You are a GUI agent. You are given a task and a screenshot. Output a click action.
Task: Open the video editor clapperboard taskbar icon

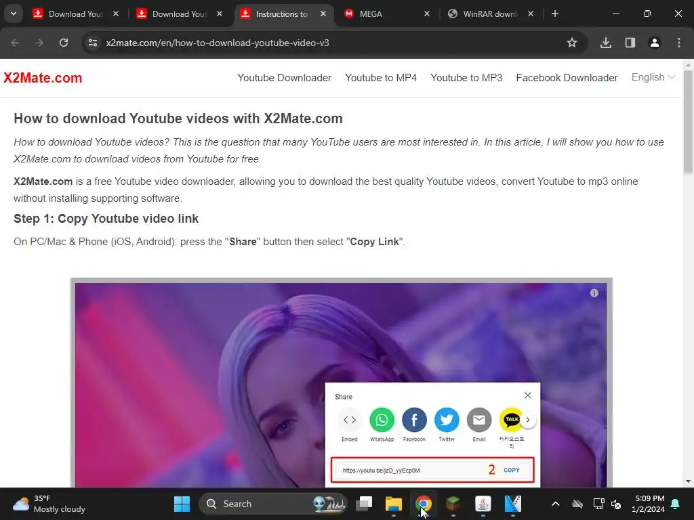[512, 504]
